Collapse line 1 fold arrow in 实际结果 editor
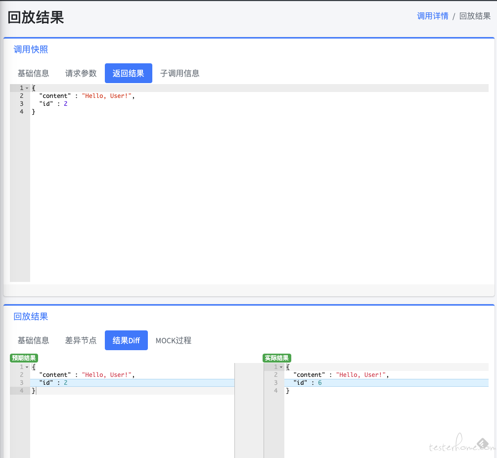Image resolution: width=497 pixels, height=458 pixels. [281, 367]
